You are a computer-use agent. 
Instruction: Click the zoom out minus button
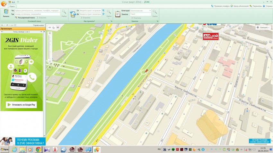point(49,60)
